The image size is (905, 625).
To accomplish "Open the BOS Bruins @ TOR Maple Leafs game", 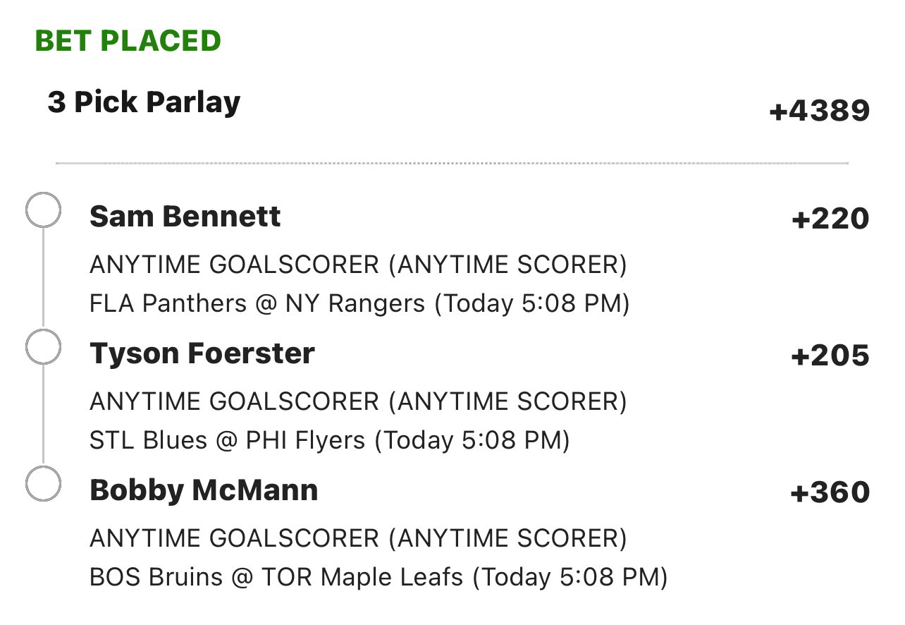I will tap(378, 577).
